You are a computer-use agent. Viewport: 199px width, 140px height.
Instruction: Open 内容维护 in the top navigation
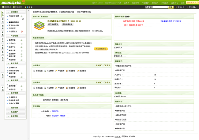[145, 3]
